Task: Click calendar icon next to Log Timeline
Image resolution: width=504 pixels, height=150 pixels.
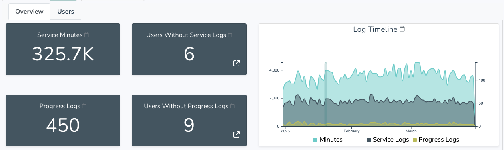Action: [x=402, y=29]
